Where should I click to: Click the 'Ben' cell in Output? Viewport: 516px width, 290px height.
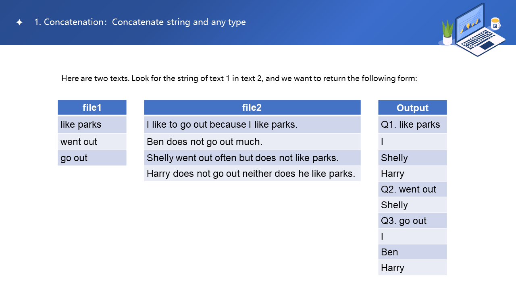coord(412,252)
